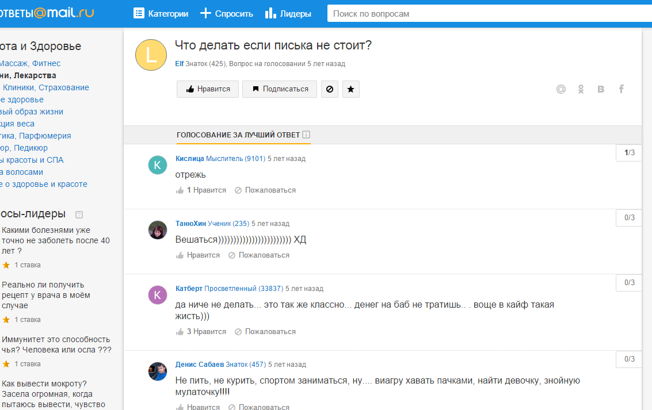The width and height of the screenshot is (652, 410).
Task: Click the info icon beside the voting header
Action: coord(306,135)
